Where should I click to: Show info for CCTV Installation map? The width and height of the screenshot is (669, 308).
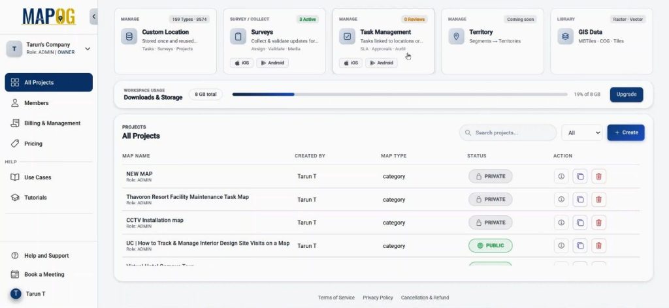click(561, 223)
